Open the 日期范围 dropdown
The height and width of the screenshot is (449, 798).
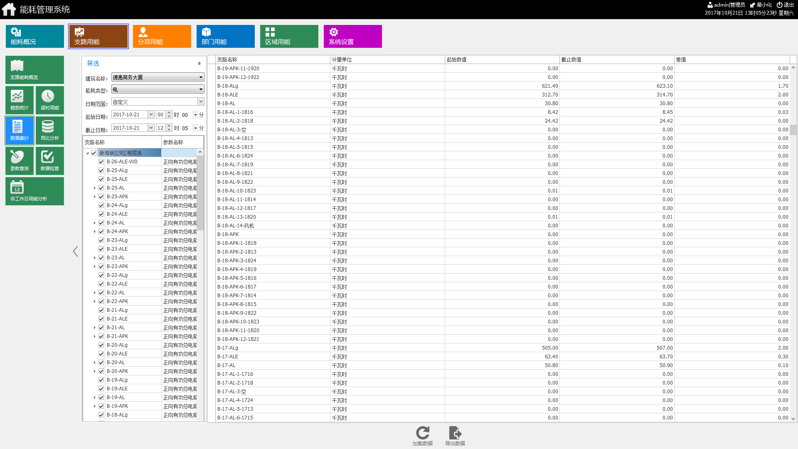(158, 102)
